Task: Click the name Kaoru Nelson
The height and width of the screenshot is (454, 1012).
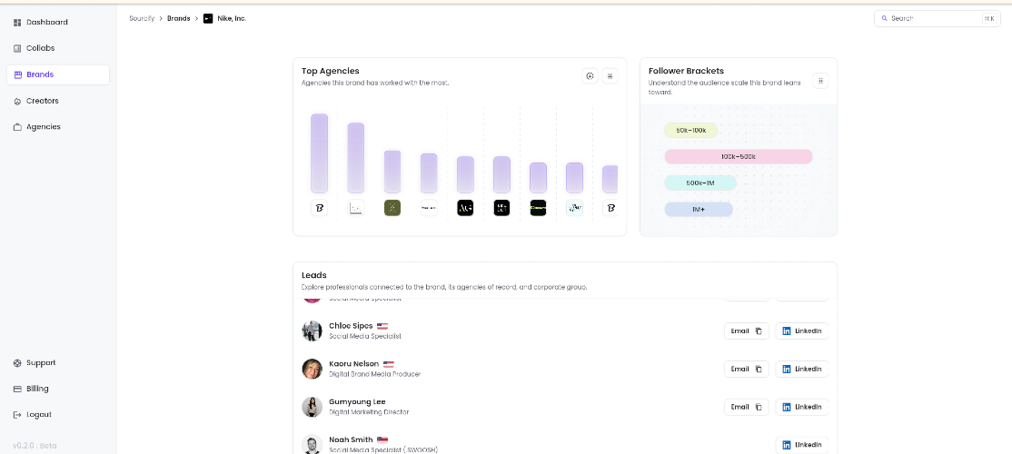Action: pos(353,364)
